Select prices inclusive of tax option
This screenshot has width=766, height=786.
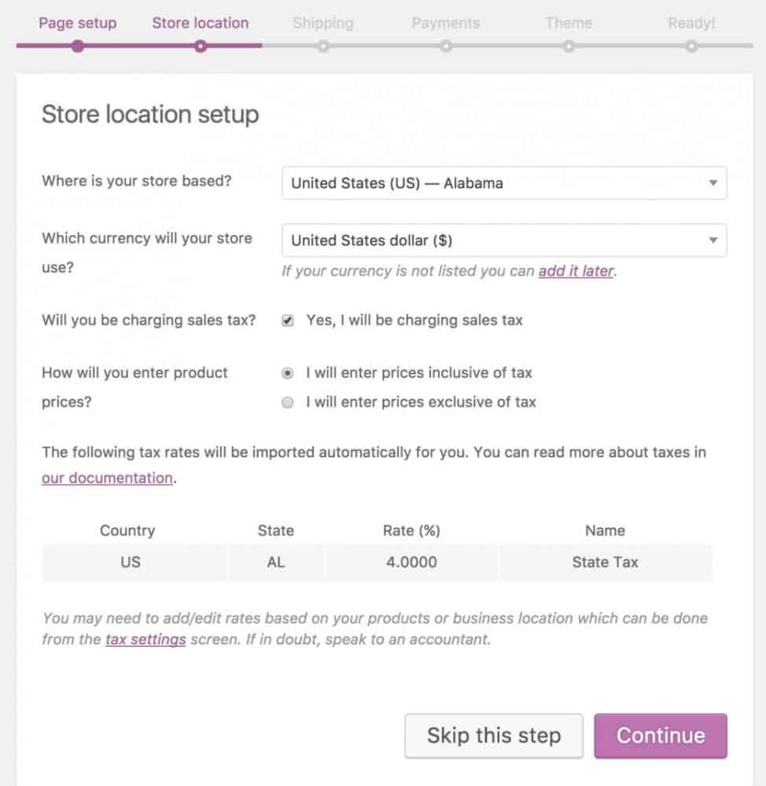[287, 373]
